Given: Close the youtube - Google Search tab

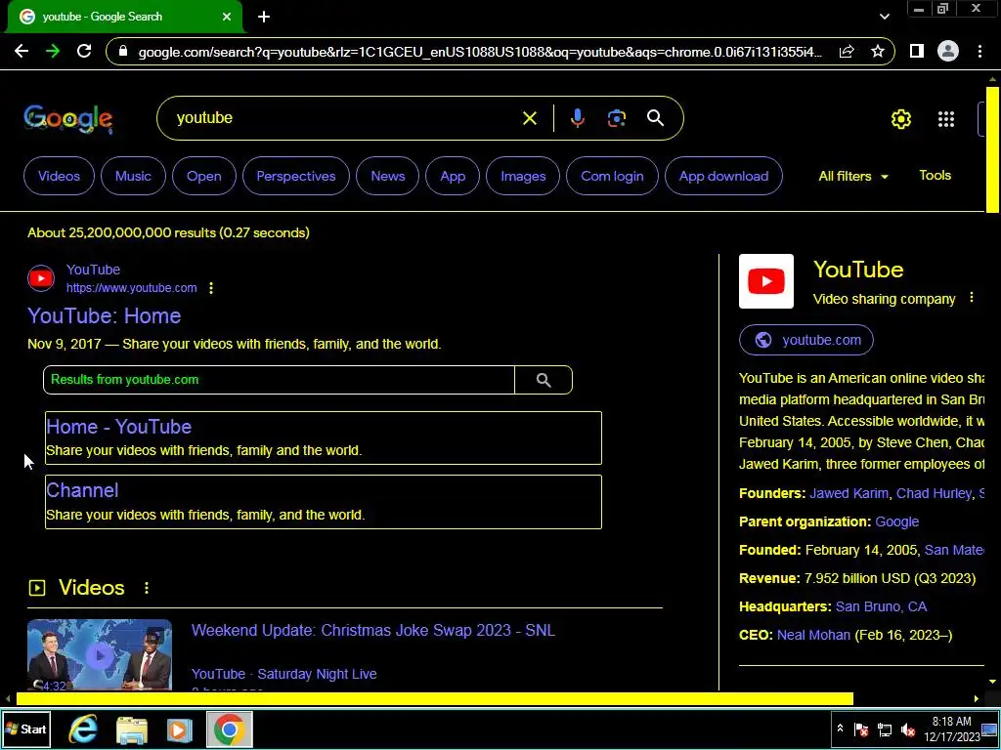Looking at the screenshot, I should click(x=227, y=17).
